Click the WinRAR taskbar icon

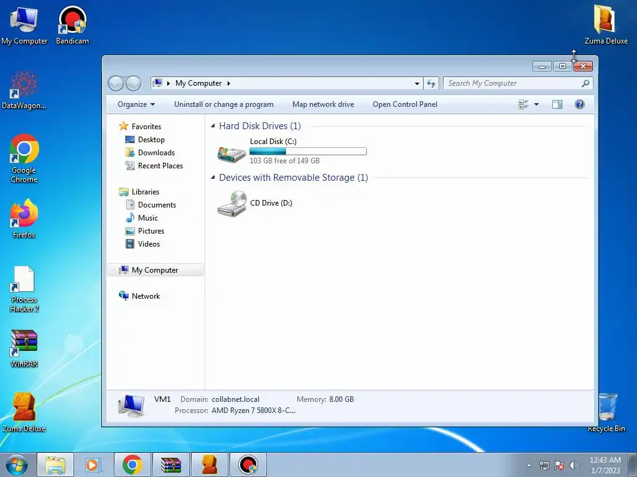[170, 465]
